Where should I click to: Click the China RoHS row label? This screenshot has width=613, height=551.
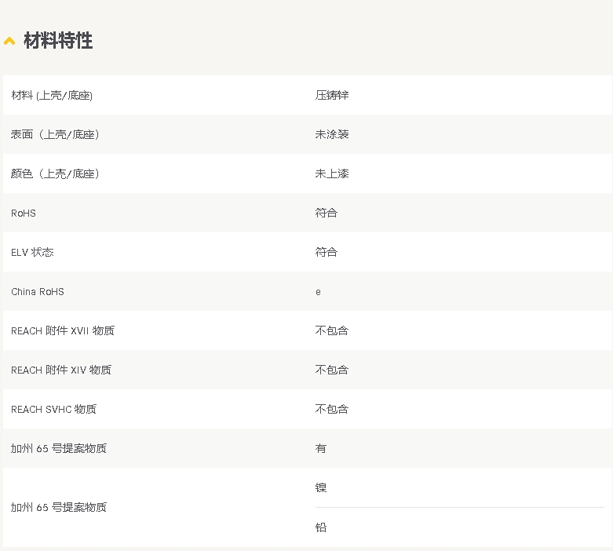[38, 291]
